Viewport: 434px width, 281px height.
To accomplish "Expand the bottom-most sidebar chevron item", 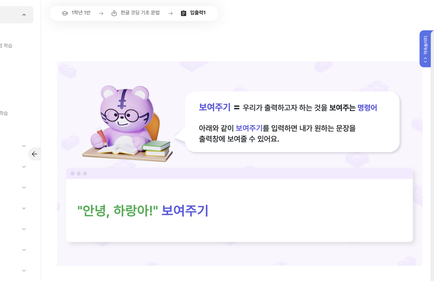I will [24, 271].
